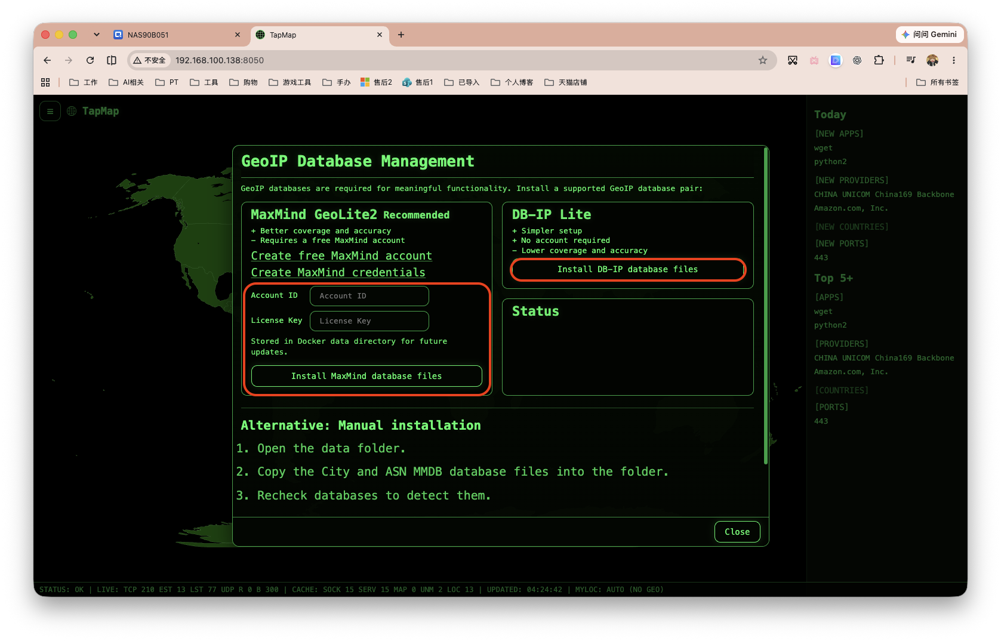Open the 个人博客 bookmark folder
Screen dimensions: 1001x641
(x=512, y=82)
